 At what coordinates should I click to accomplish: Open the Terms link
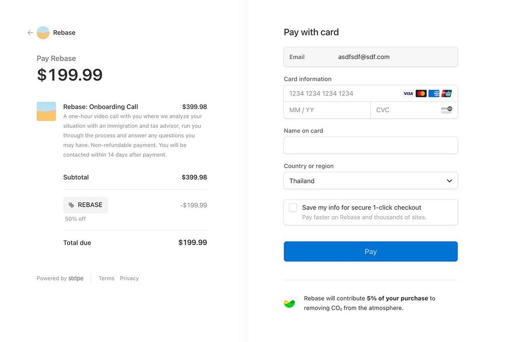click(107, 278)
